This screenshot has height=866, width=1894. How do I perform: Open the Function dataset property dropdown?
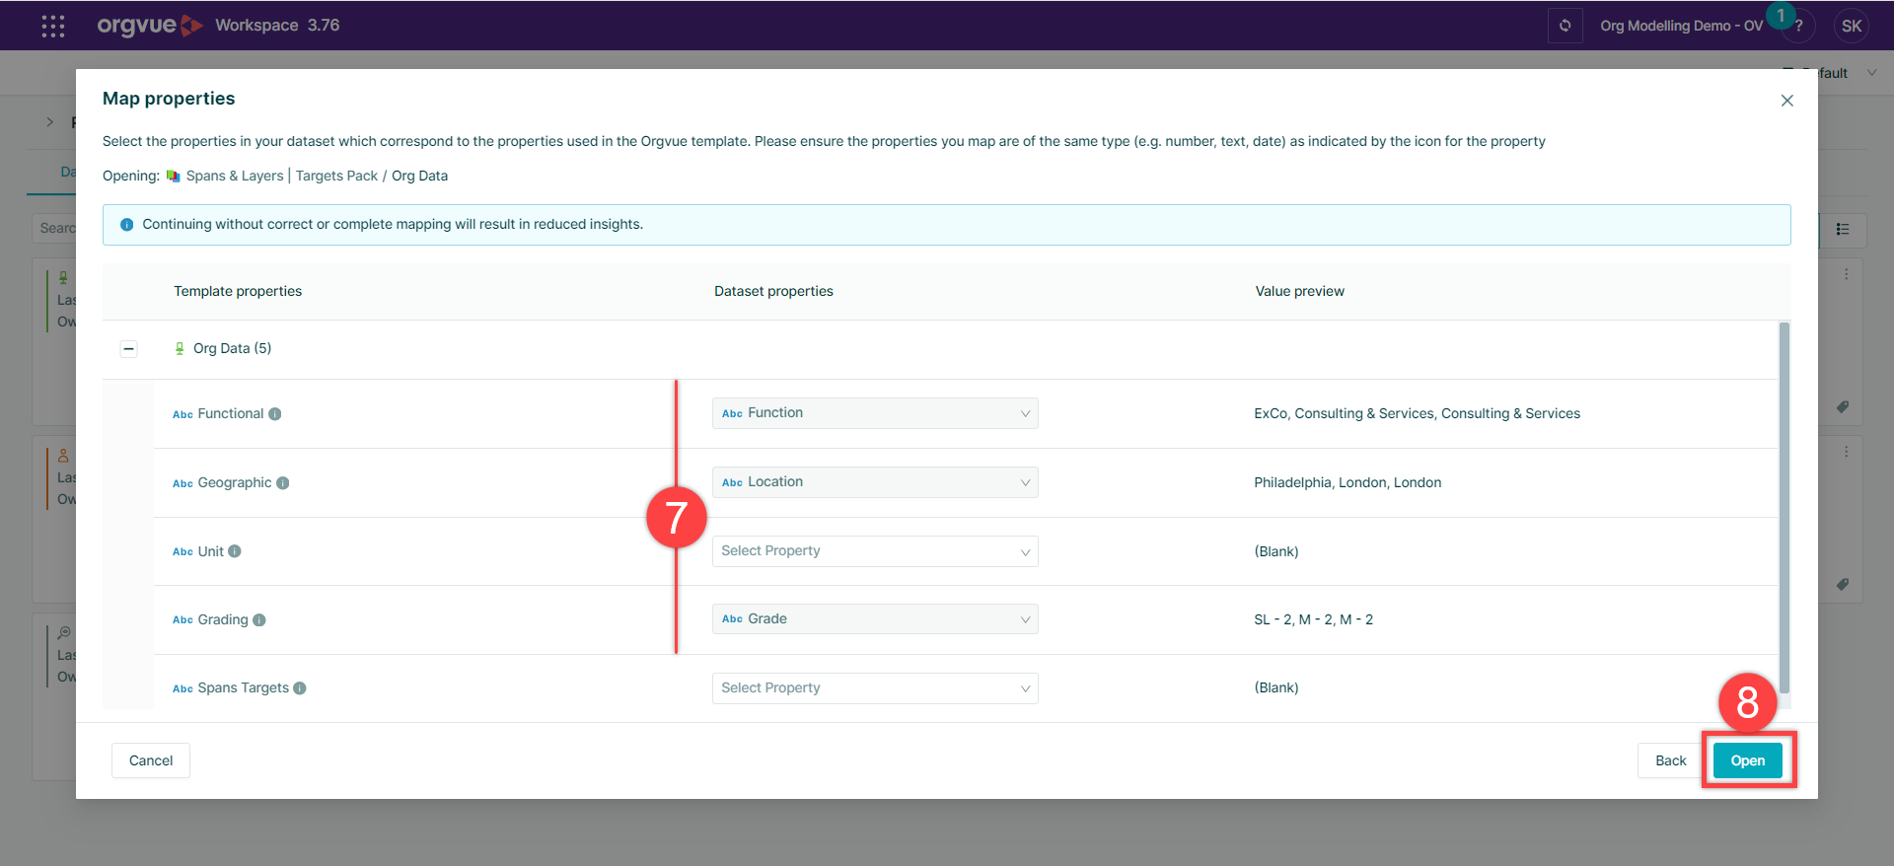(x=874, y=413)
